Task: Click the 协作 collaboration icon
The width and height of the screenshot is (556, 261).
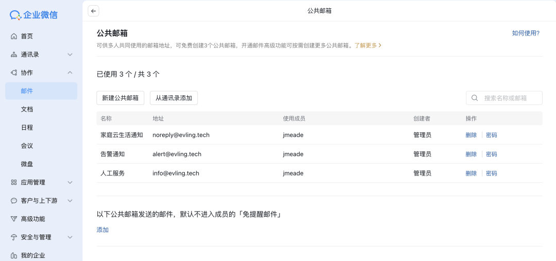Action: pos(14,73)
